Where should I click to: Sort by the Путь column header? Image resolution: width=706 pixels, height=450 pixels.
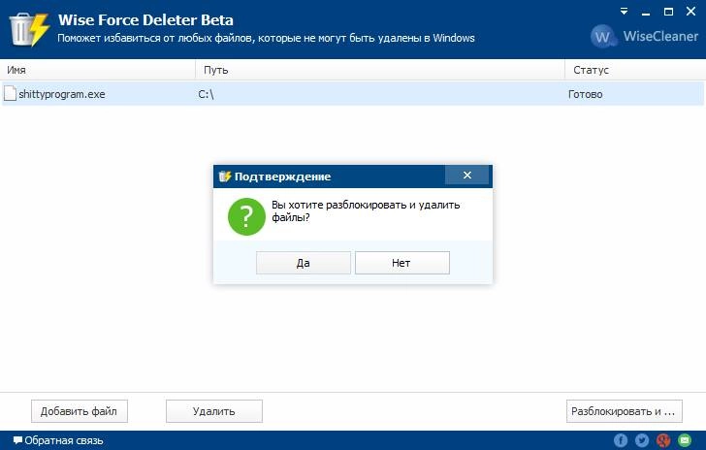380,70
